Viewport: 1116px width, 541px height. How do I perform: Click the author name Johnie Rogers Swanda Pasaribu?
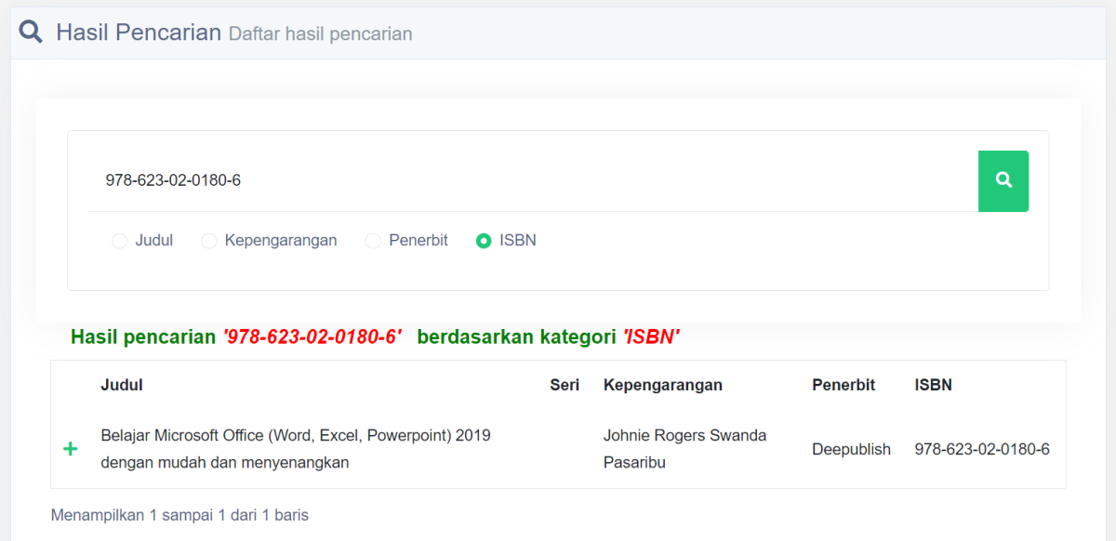(x=684, y=448)
